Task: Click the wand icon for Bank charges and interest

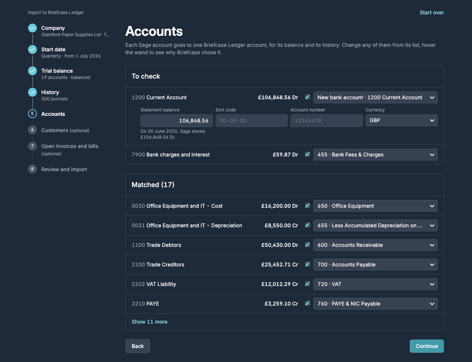Action: click(x=307, y=155)
